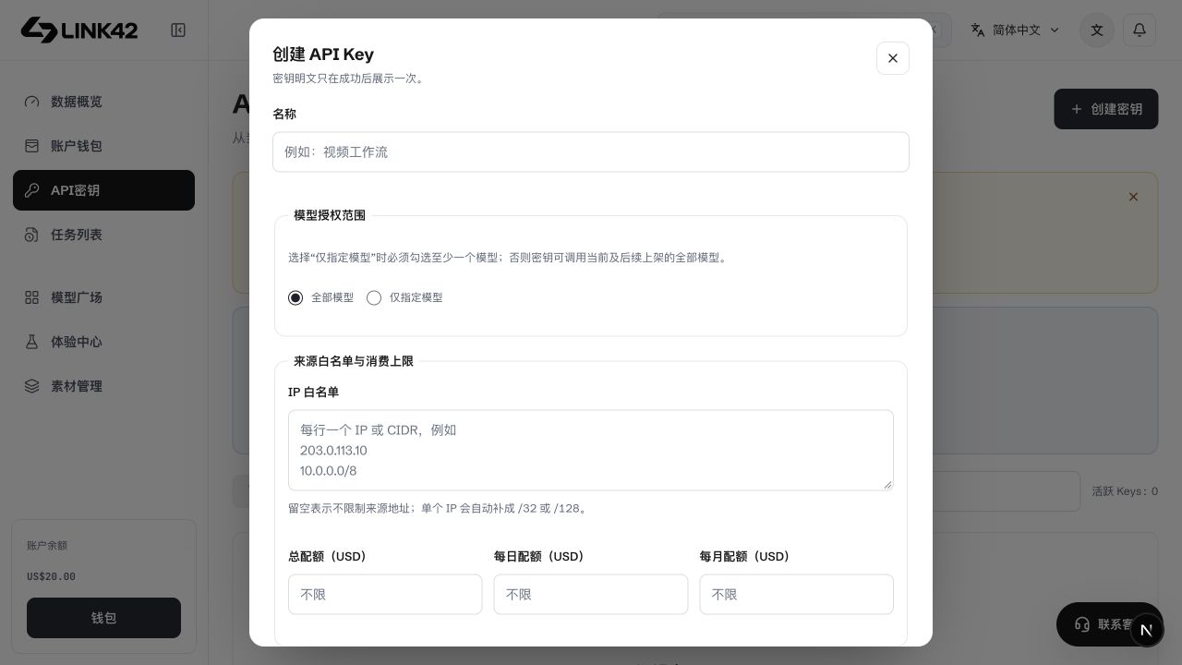Click the LINK42 logo
This screenshot has width=1182, height=665.
(x=79, y=30)
